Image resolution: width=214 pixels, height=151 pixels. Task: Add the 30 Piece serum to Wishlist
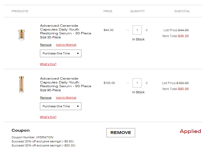pos(66,45)
